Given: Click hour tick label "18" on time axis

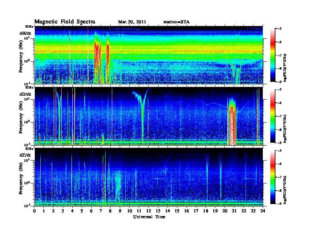Looking at the screenshot, I should click(x=206, y=211).
